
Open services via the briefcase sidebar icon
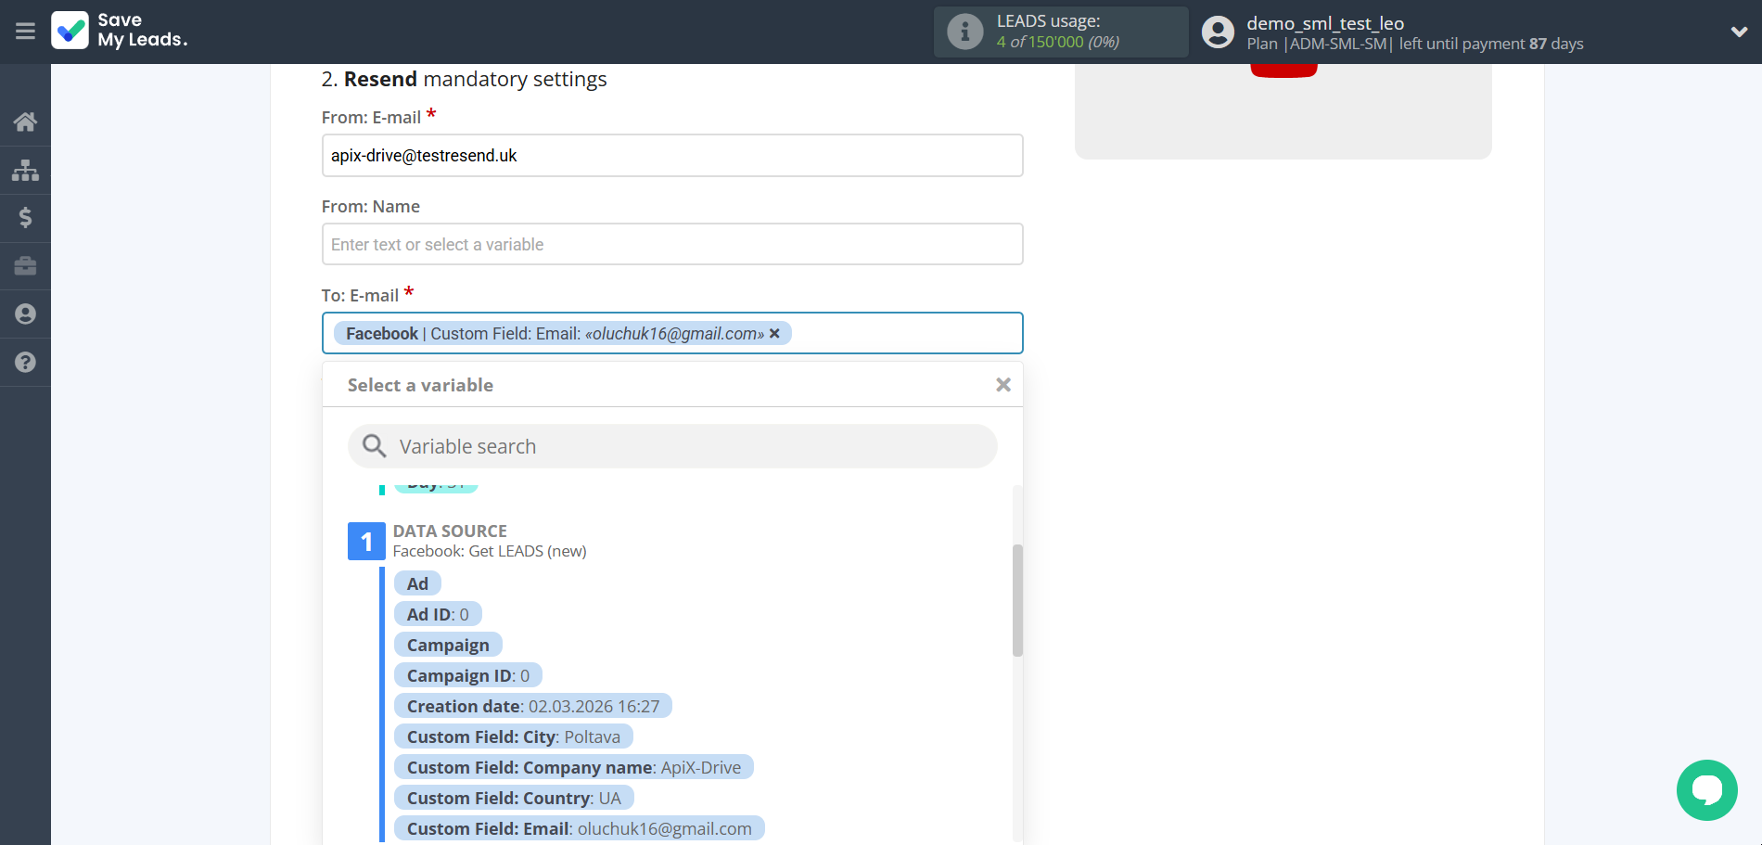[25, 266]
